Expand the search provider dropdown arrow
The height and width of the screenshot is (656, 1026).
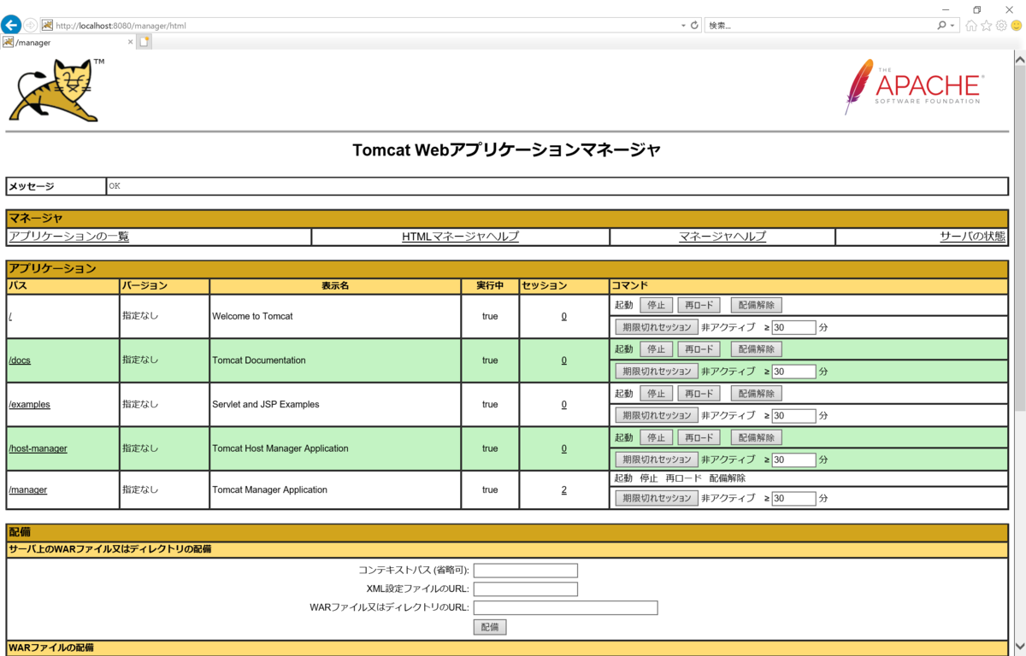point(953,26)
